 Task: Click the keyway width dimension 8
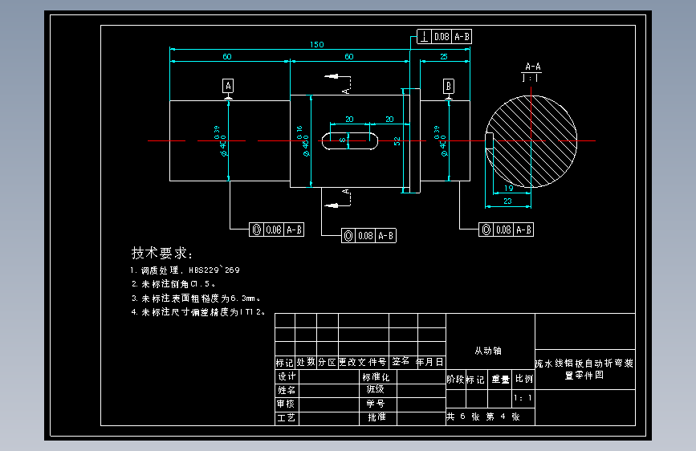342,140
